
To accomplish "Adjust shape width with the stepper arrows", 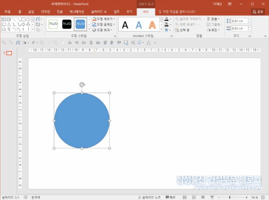I will click(248, 28).
